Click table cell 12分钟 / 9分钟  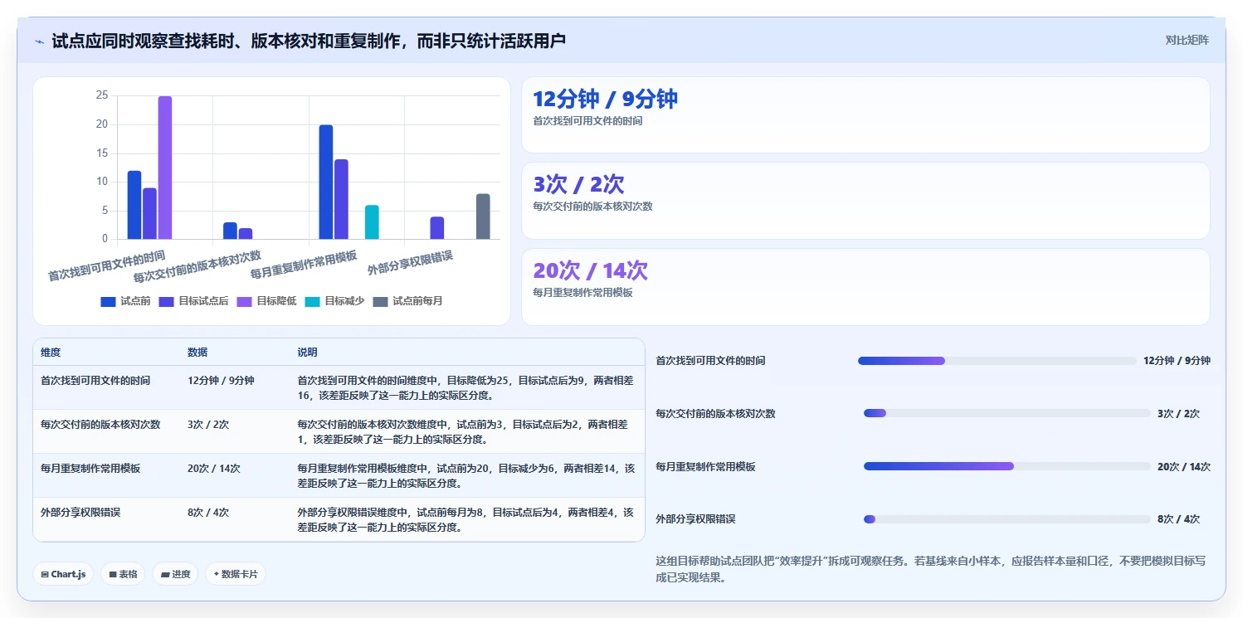click(x=221, y=381)
